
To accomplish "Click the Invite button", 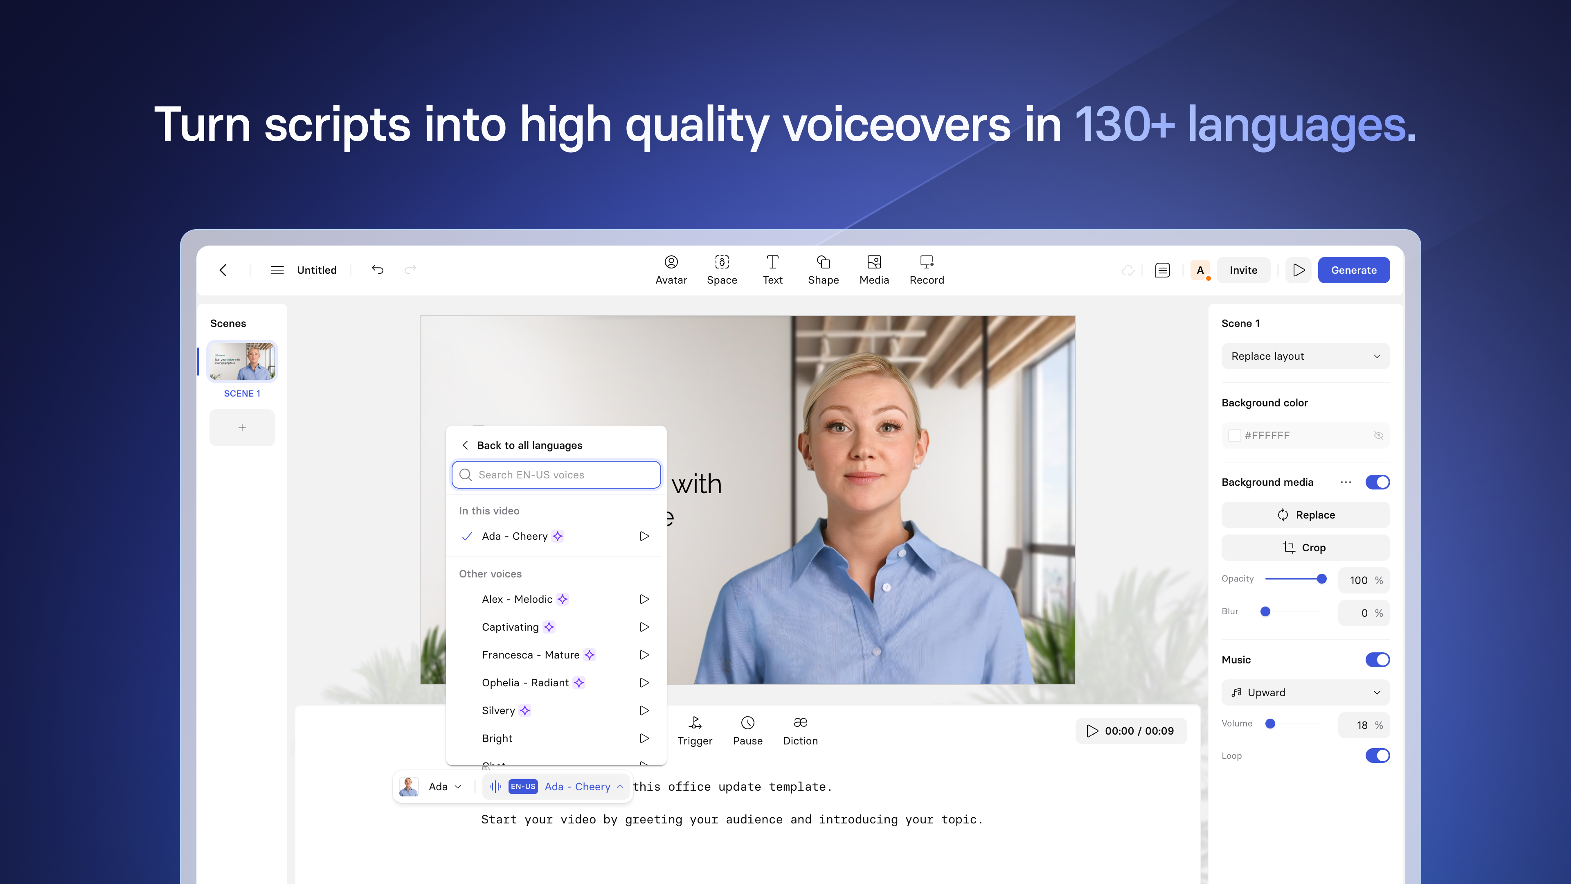I will click(x=1243, y=269).
